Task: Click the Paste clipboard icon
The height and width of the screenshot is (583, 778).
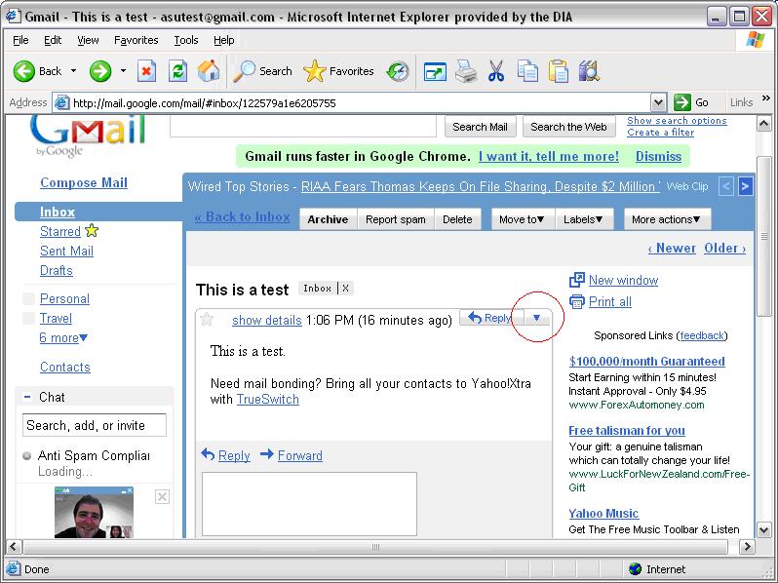Action: 559,71
